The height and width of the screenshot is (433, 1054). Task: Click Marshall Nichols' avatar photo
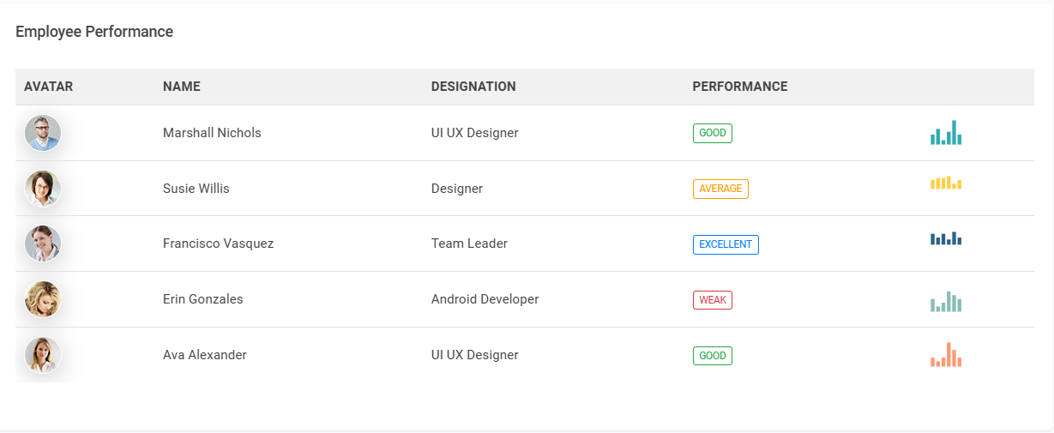point(43,133)
